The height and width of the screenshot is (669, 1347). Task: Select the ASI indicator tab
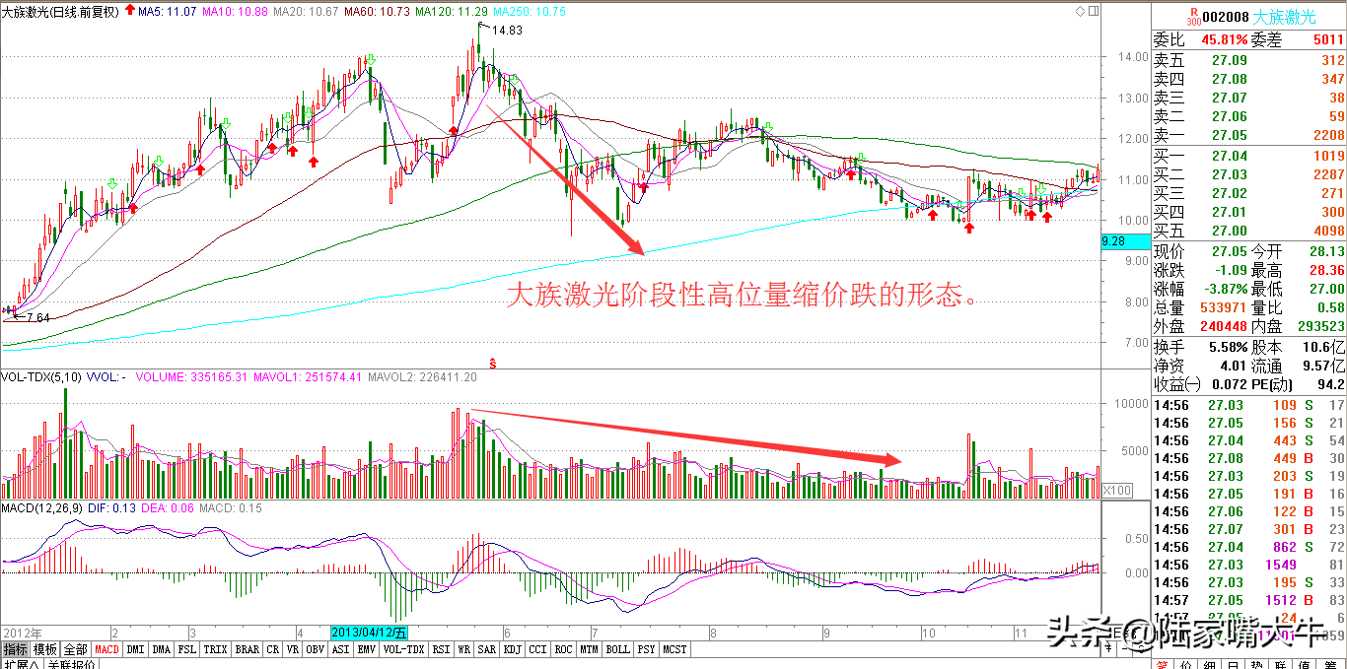pyautogui.click(x=340, y=649)
